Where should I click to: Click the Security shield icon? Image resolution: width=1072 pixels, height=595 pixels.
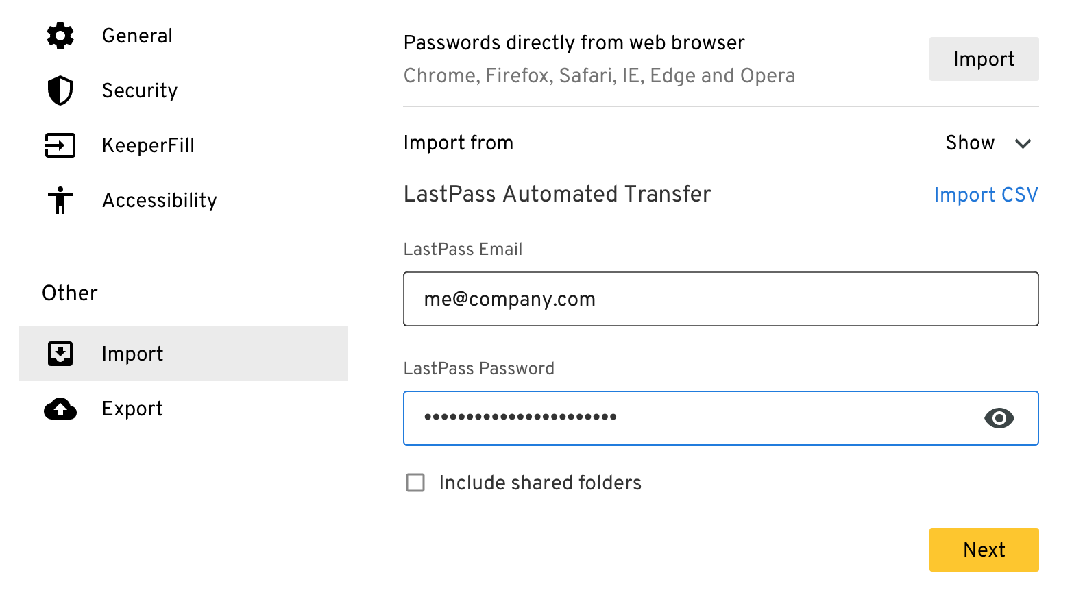tap(60, 90)
